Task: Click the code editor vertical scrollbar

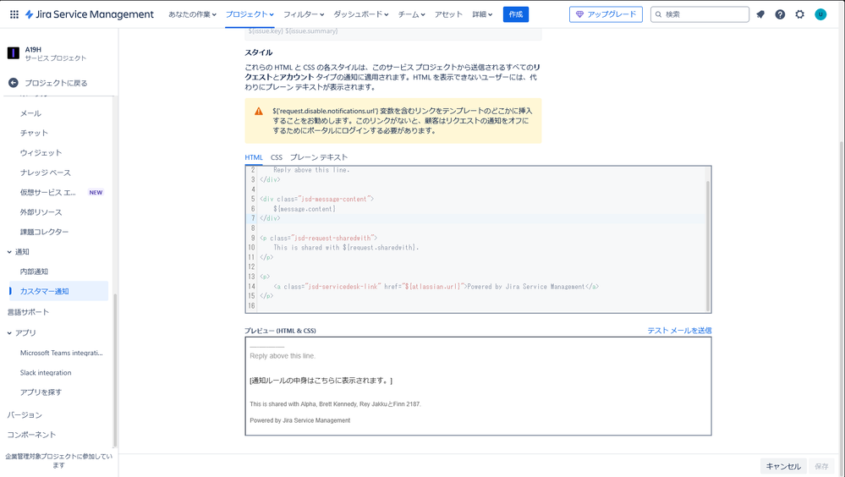Action: [x=708, y=245]
